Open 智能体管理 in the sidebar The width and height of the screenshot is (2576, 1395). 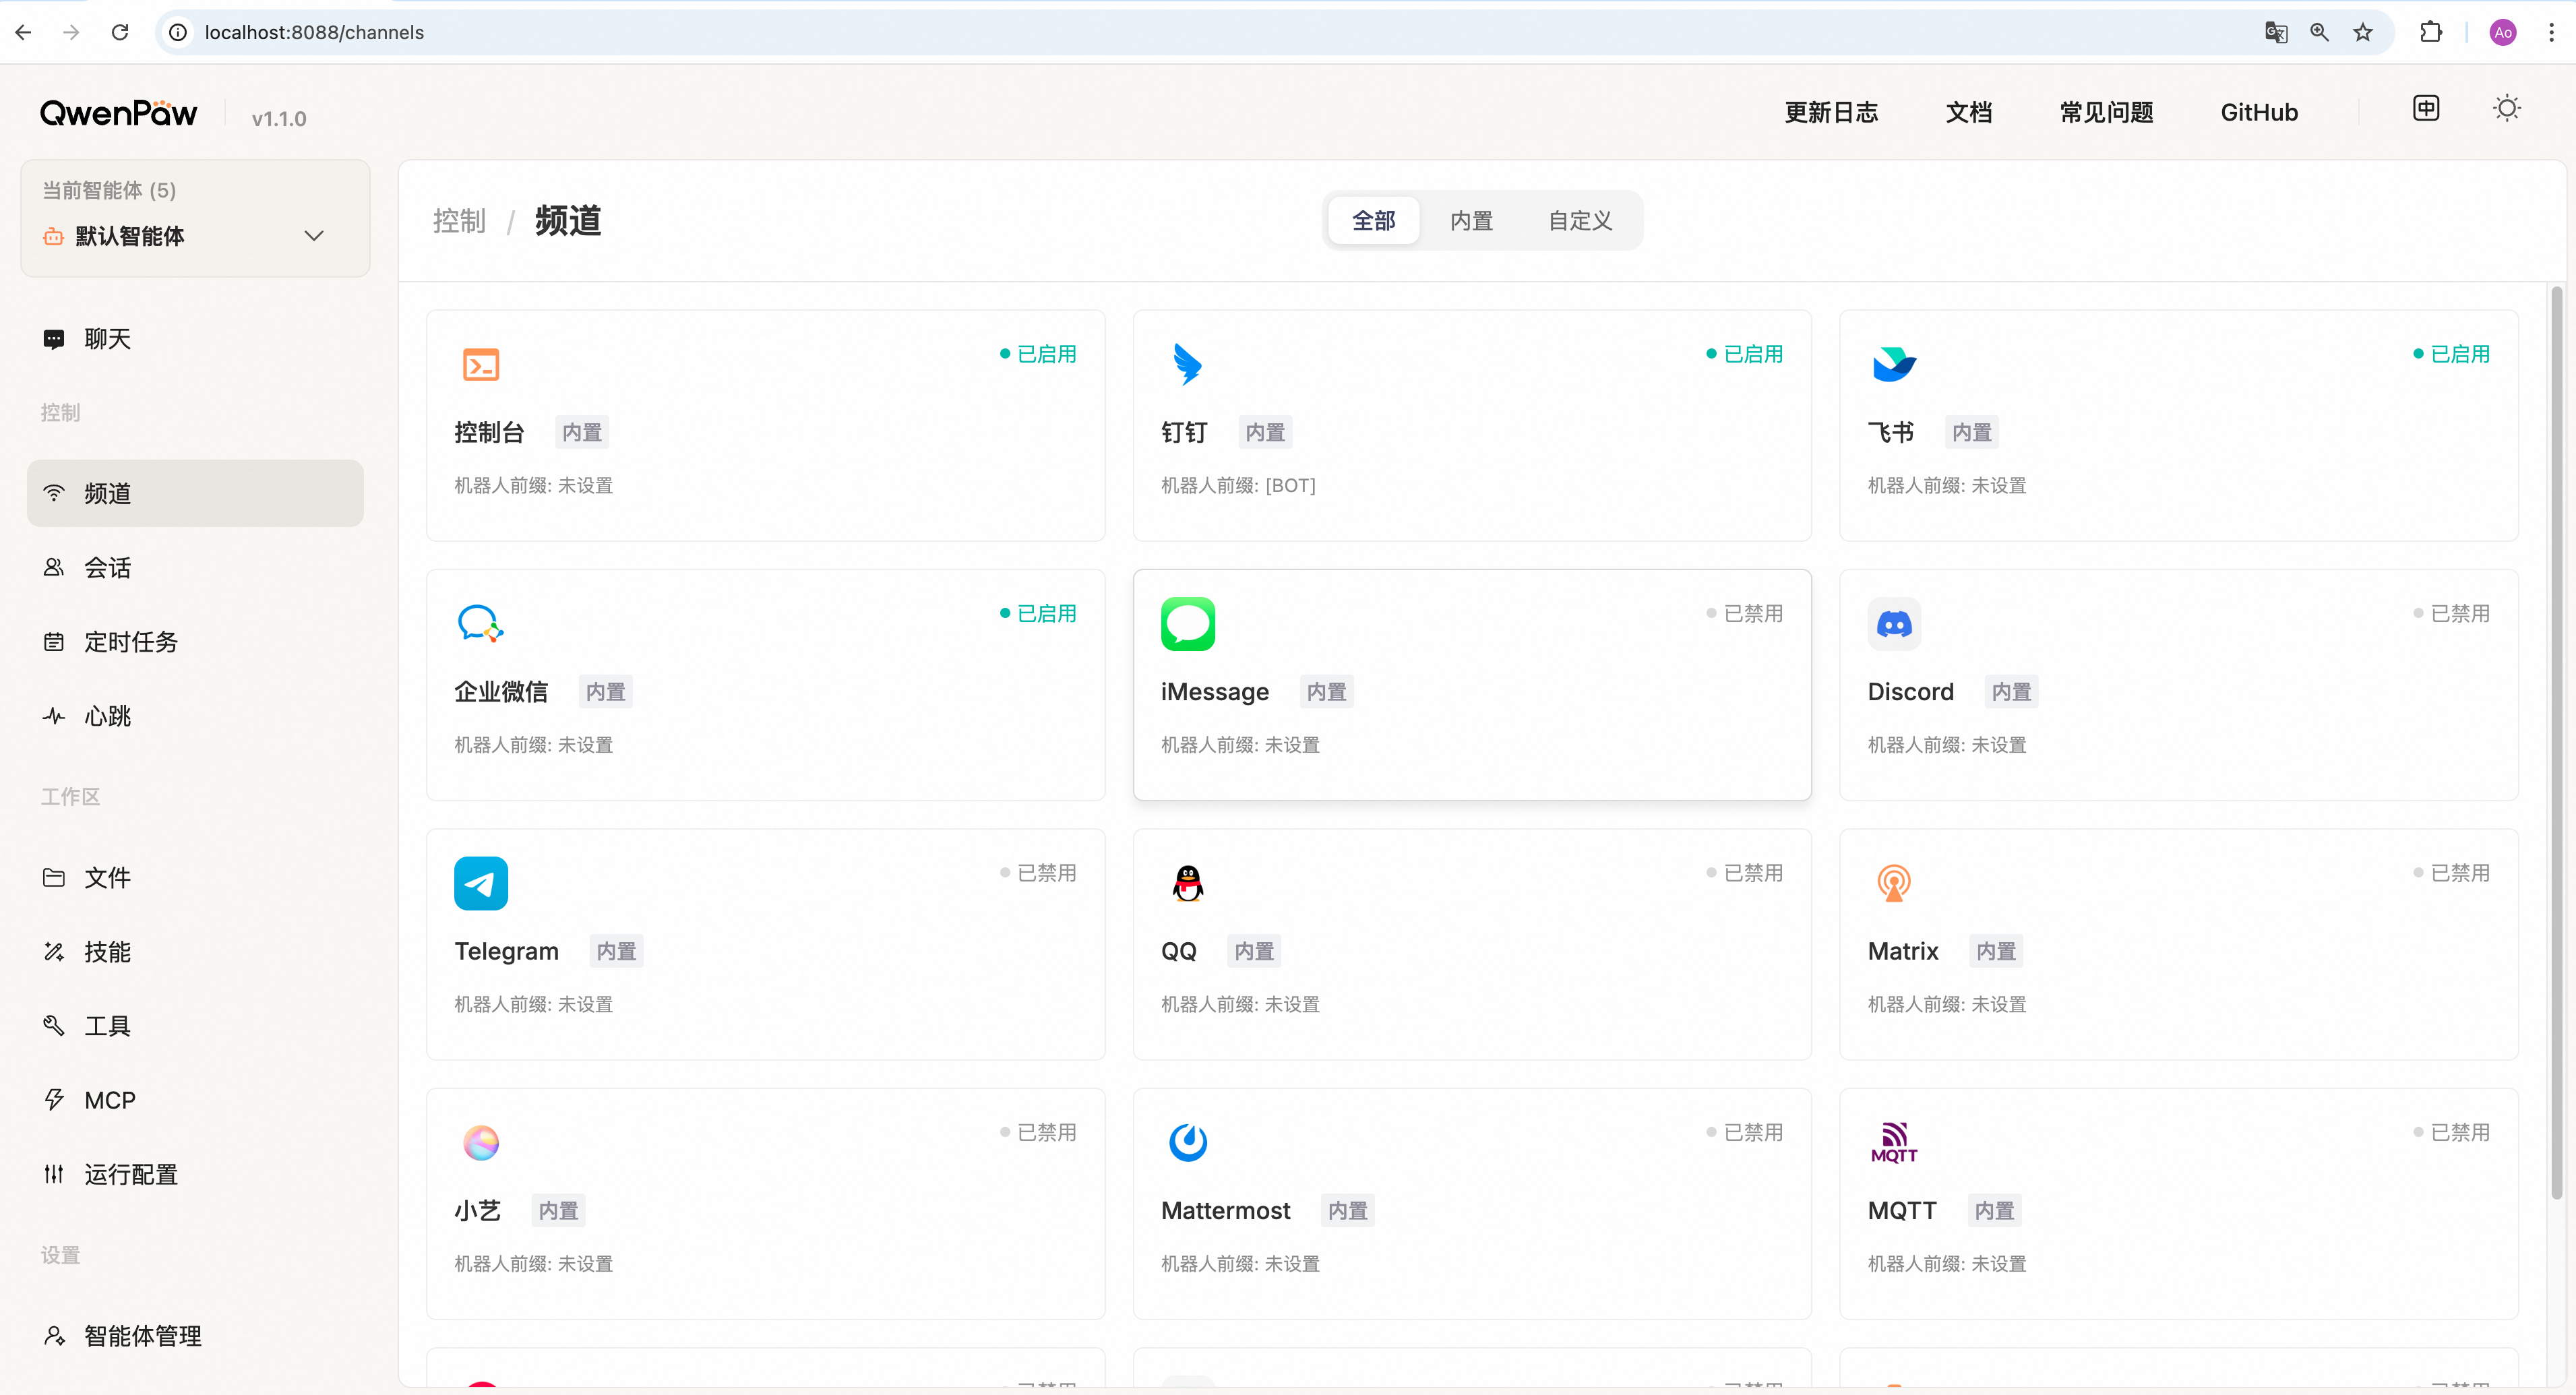195,1336
